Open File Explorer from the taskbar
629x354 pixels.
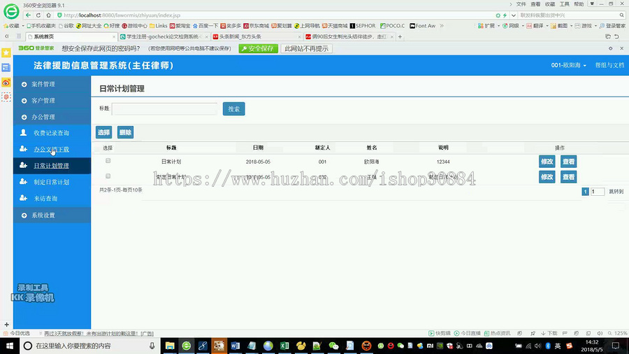(x=170, y=346)
